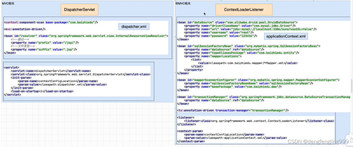Click the basePackage com.baizhiedu.dao property line

[x=233, y=87]
